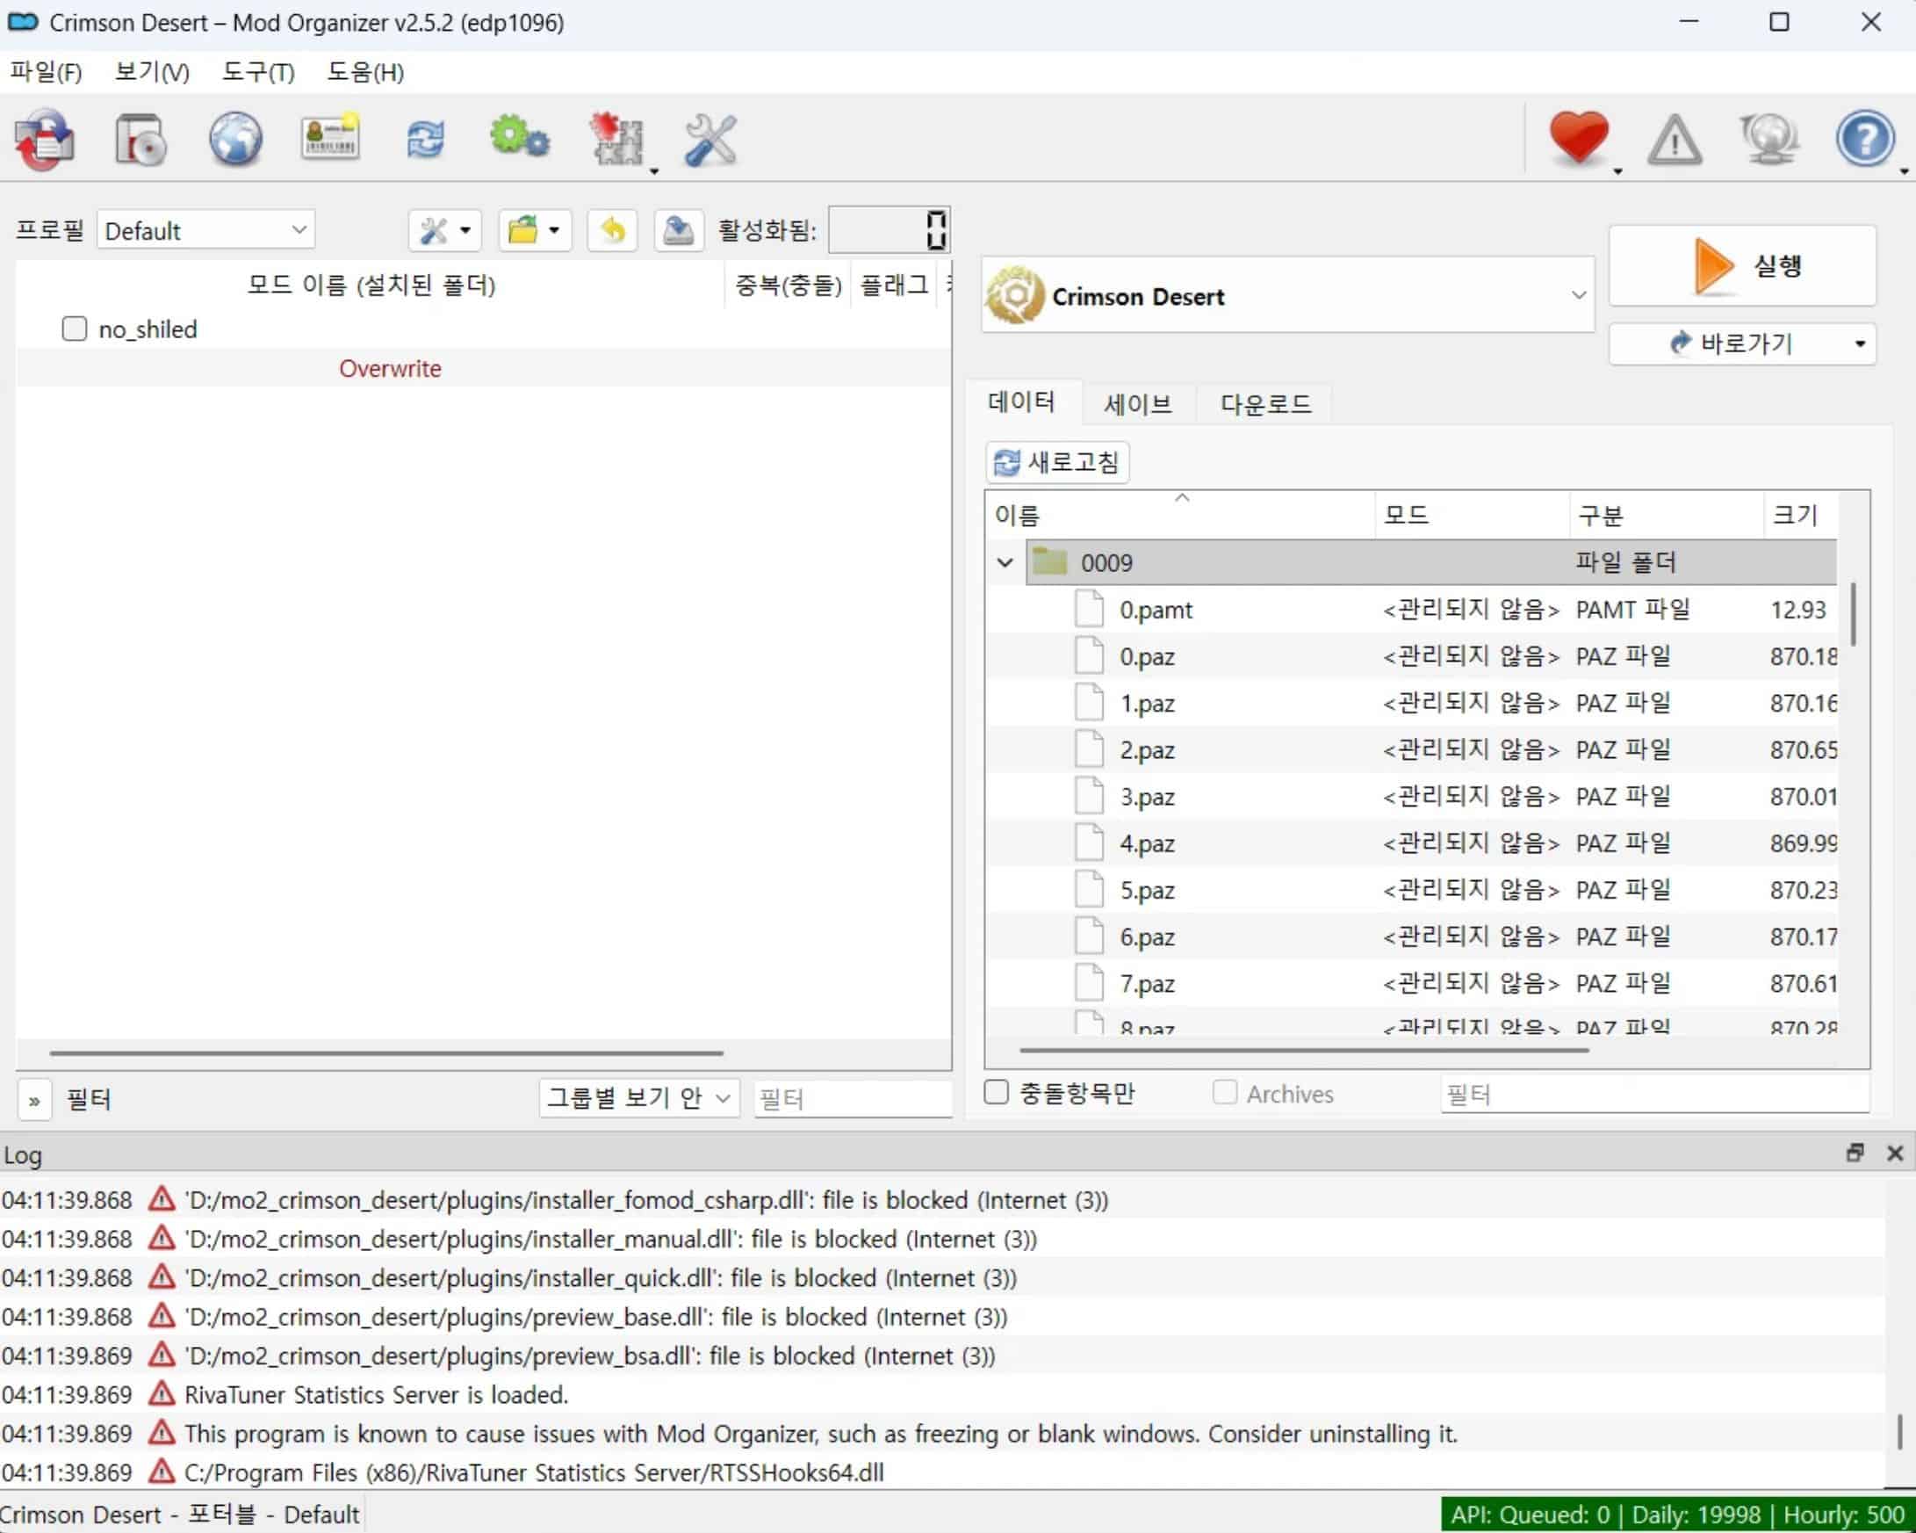Screen dimensions: 1916x1533
Task: Click the blue question mark help icon
Action: [x=1864, y=138]
